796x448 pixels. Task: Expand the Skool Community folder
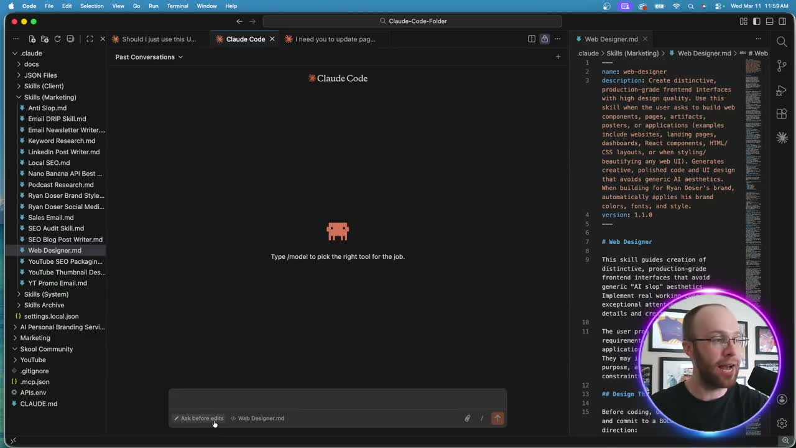(x=46, y=349)
